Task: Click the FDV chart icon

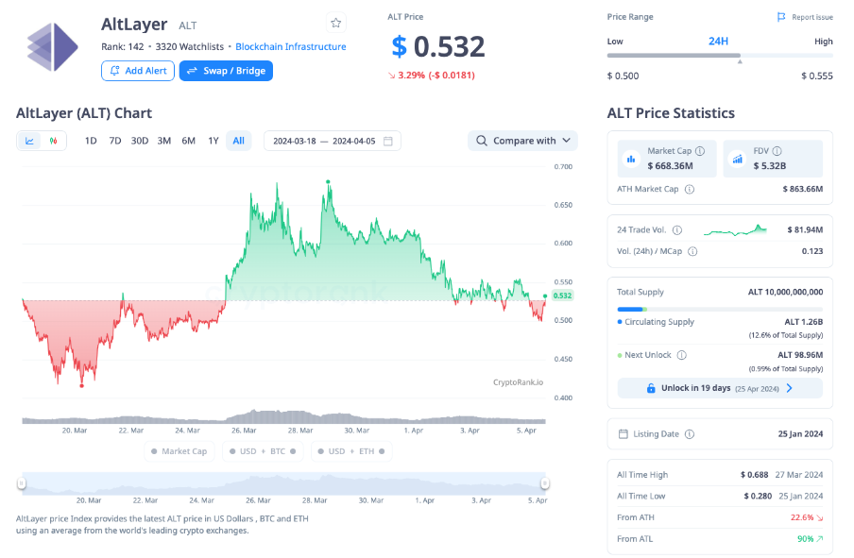Action: [x=738, y=159]
